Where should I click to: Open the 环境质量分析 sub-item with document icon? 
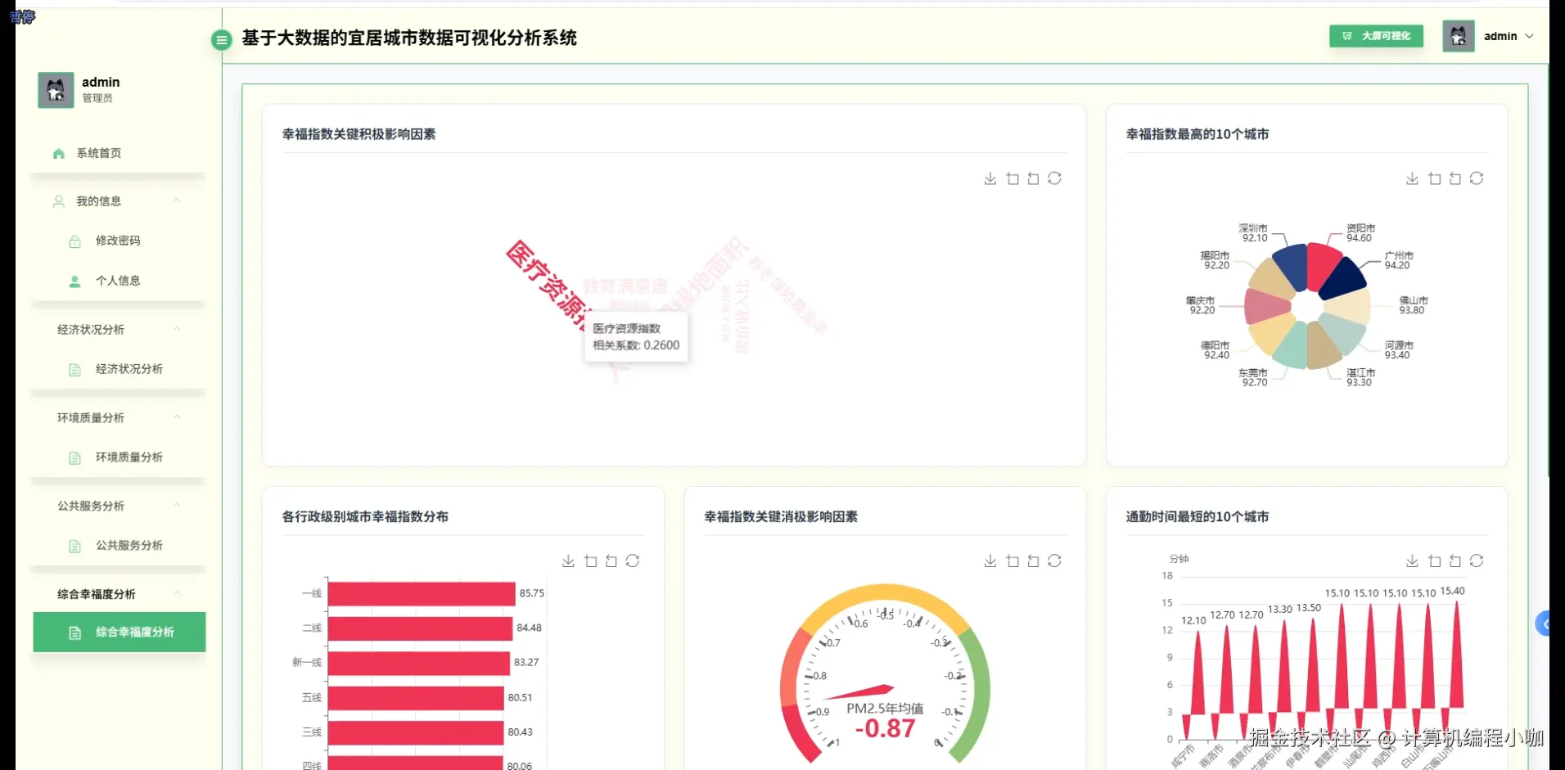tap(119, 457)
